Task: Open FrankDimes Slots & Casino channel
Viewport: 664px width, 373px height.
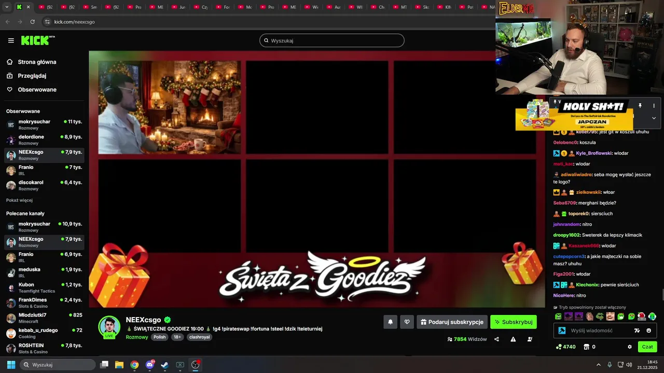Action: tap(44, 303)
